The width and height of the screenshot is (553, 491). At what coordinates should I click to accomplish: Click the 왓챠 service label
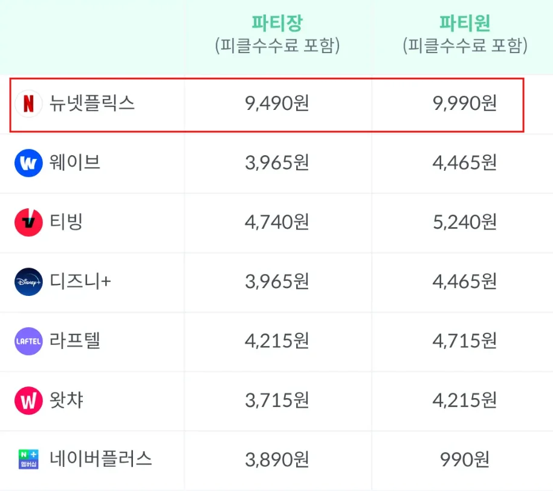[66, 400]
